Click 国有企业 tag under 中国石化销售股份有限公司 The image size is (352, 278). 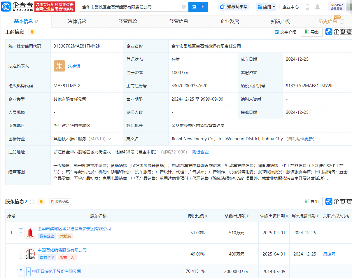[47, 257]
